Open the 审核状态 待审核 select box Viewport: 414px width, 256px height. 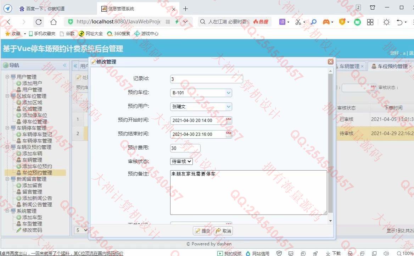(x=181, y=161)
